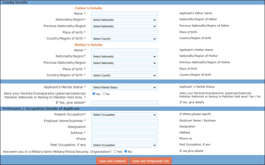Screen dimensions: 265x165
Task: Click the Mother's Name input field
Action: (124, 50)
